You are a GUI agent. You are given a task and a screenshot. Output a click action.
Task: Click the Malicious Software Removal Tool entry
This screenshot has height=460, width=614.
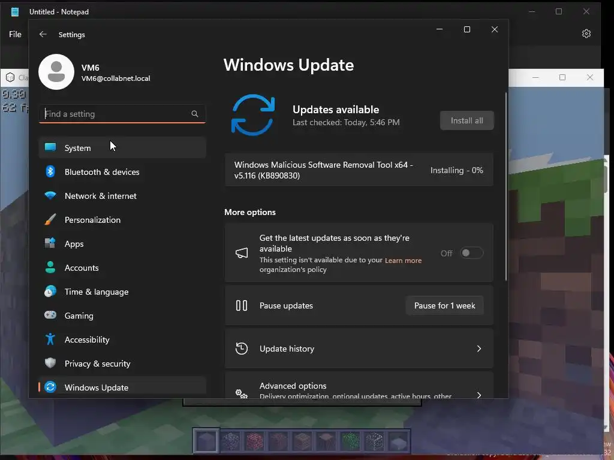[x=359, y=170]
